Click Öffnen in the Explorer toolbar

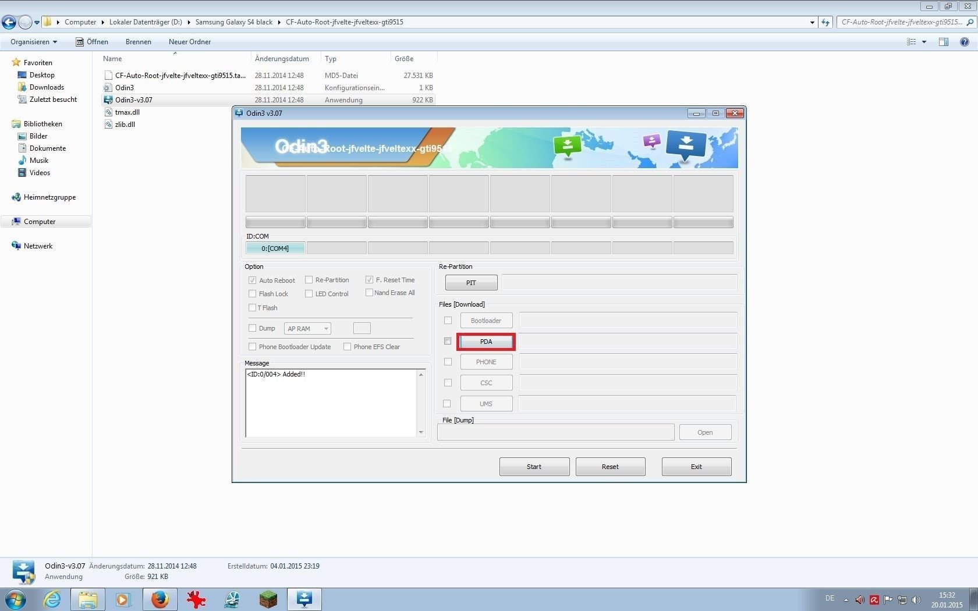click(92, 42)
